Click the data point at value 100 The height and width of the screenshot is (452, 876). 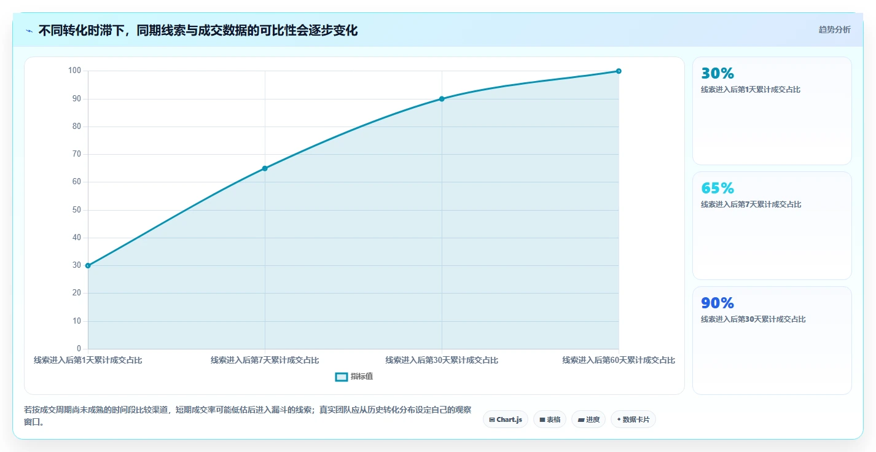[x=619, y=71]
